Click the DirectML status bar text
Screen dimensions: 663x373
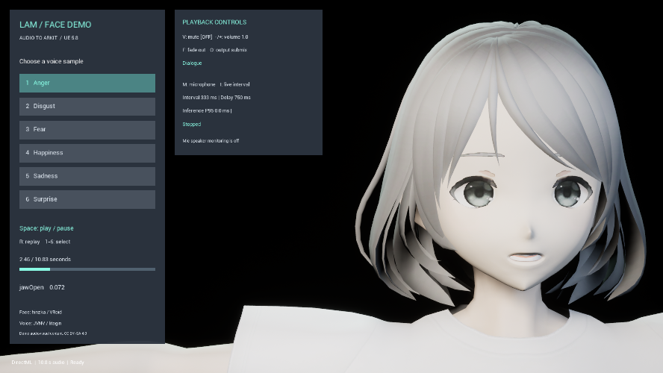[x=48, y=363]
